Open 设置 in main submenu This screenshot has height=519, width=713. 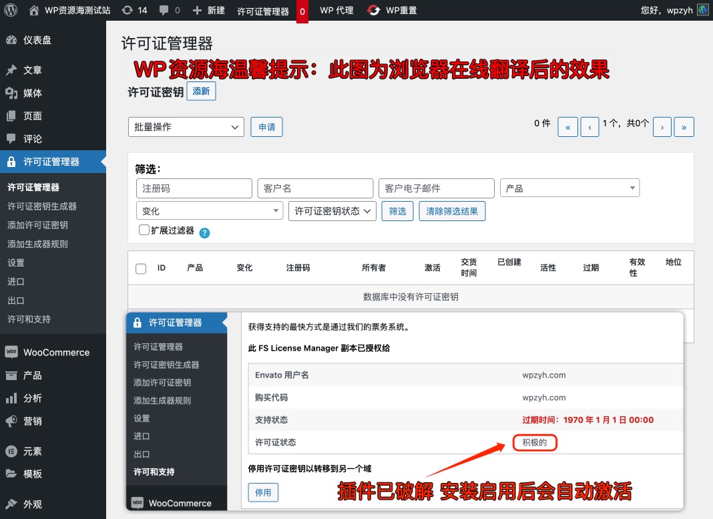click(16, 263)
